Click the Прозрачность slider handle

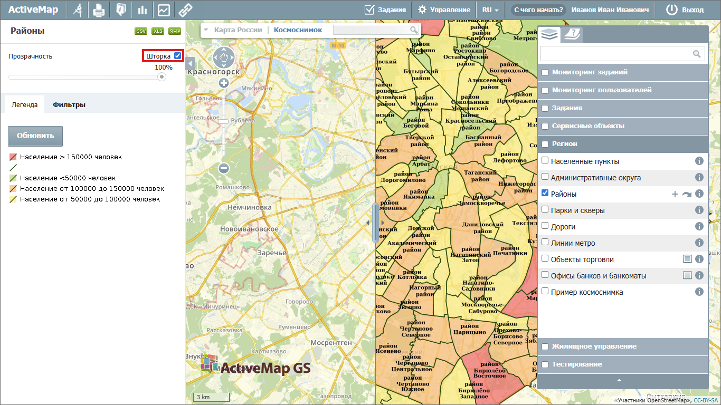point(162,77)
